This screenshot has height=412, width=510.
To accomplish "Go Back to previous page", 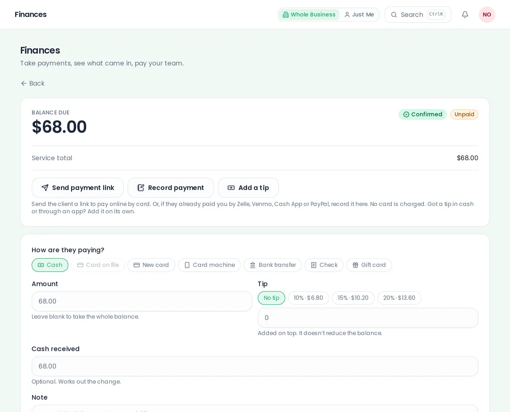I will [33, 83].
